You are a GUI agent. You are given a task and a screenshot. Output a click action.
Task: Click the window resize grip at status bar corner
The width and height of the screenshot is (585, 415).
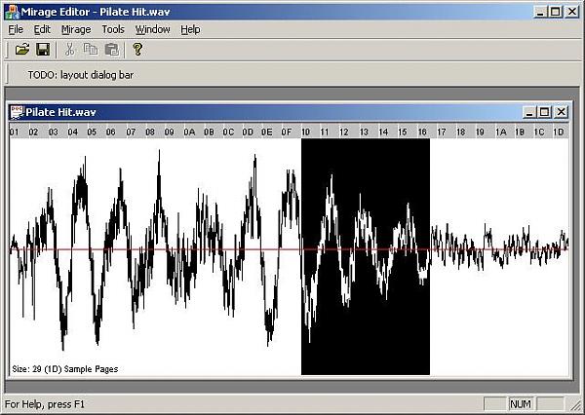click(575, 405)
